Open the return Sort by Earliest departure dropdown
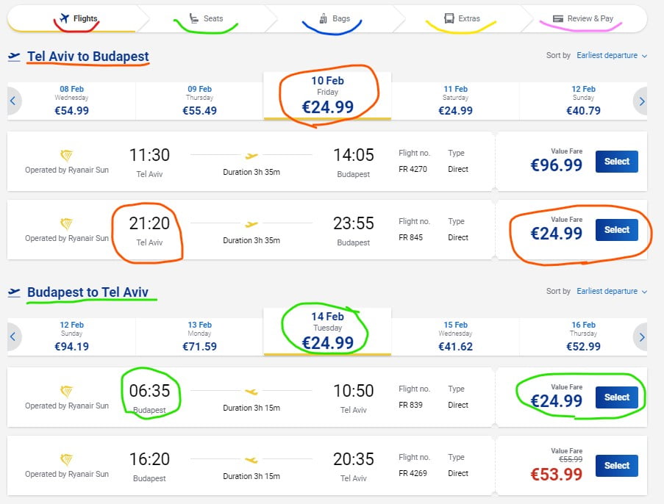This screenshot has height=504, width=664. 612,292
